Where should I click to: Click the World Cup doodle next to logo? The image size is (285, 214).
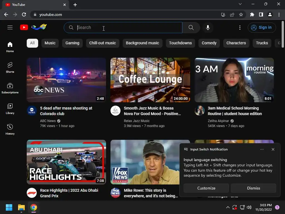(x=39, y=27)
